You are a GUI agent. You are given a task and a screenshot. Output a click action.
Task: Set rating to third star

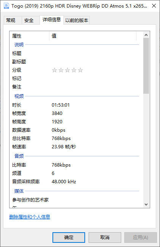click(67, 70)
